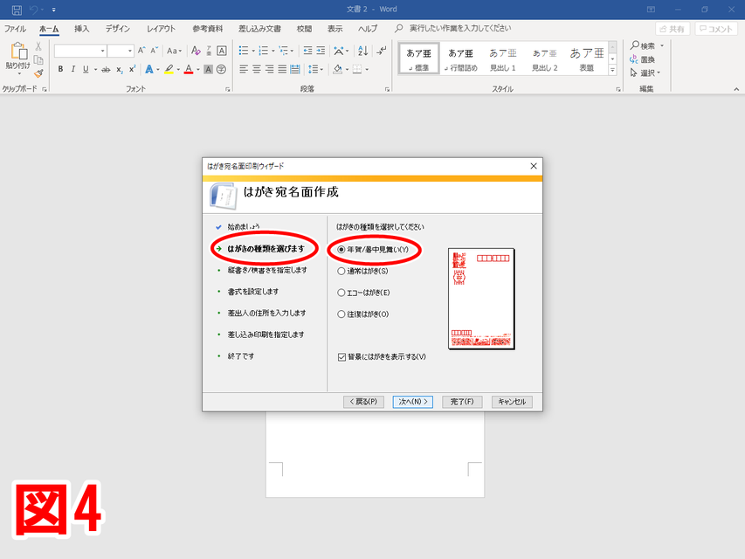
Task: Click the enclosed character icon
Action: (222, 69)
